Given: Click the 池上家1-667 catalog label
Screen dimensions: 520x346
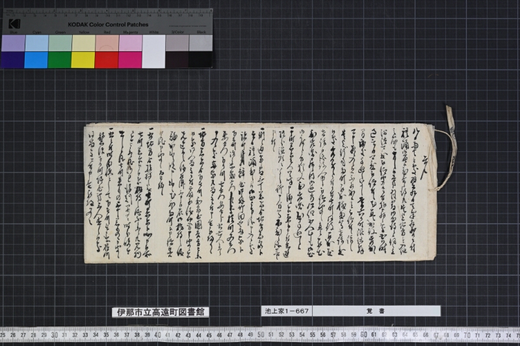Looking at the screenshot, I should coord(286,312).
